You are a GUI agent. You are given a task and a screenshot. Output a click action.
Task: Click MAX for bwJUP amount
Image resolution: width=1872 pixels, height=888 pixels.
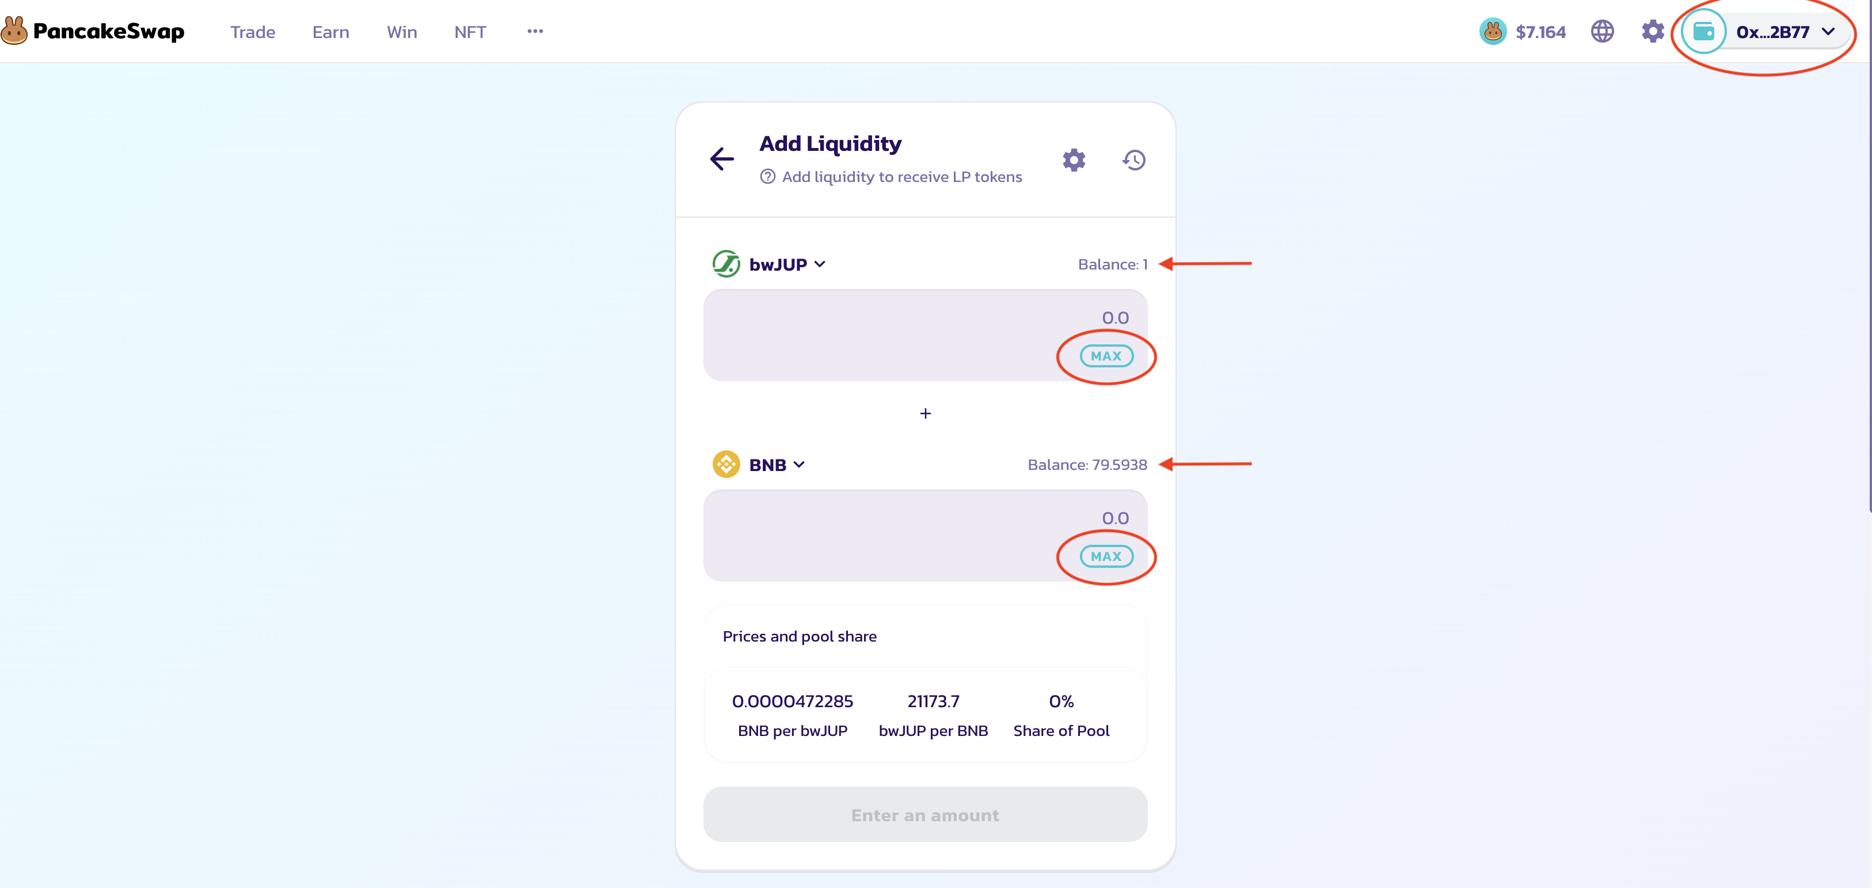click(x=1106, y=356)
